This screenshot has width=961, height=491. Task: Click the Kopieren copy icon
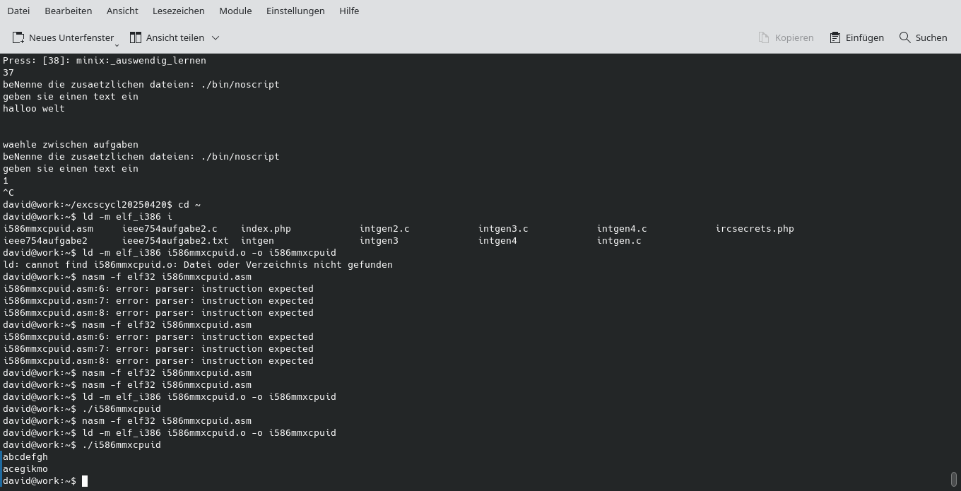[x=764, y=37]
